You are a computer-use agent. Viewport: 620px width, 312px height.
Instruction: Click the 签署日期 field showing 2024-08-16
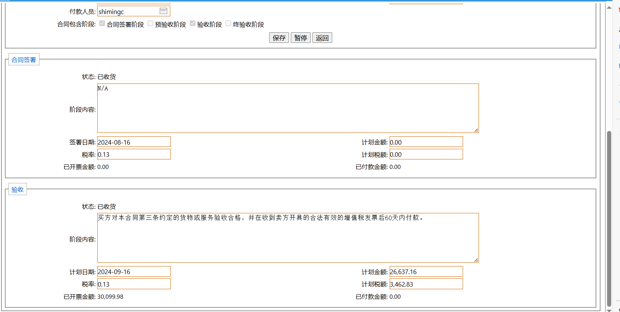pos(134,142)
